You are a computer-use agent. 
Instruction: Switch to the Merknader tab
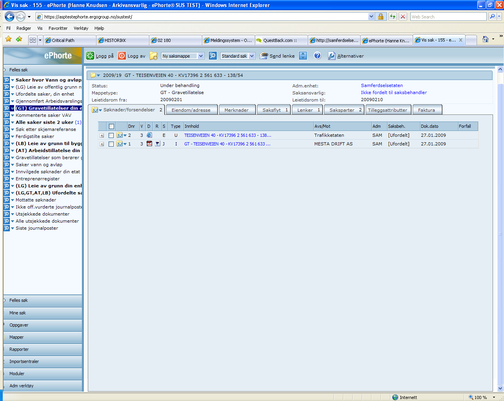click(236, 110)
